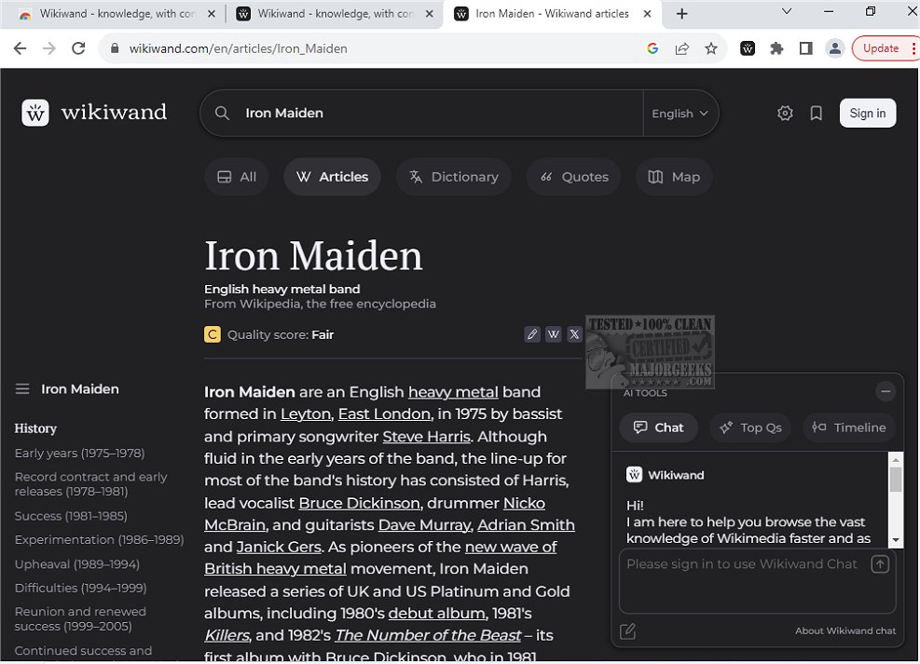Open the Leyton link
Screen dimensions: 920x664
(x=306, y=413)
